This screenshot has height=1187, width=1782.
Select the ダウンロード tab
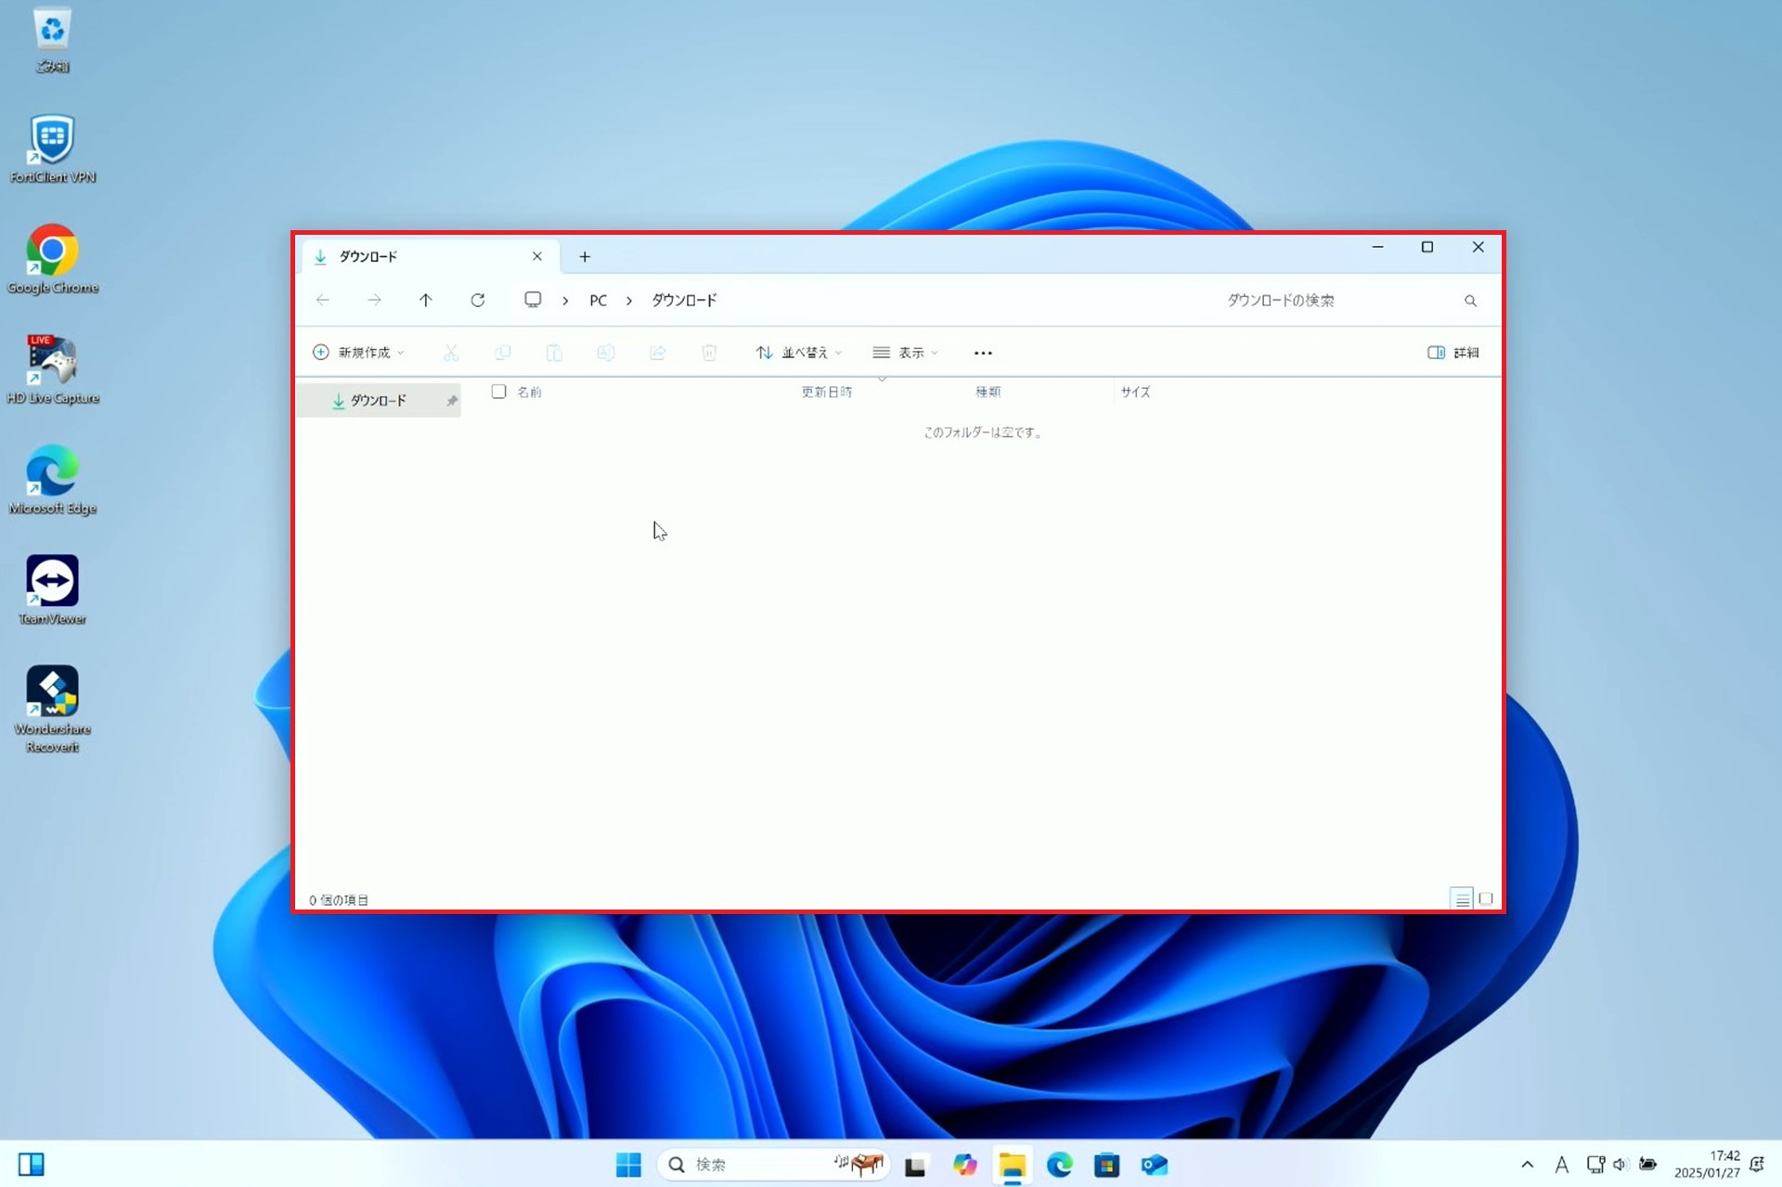(429, 256)
